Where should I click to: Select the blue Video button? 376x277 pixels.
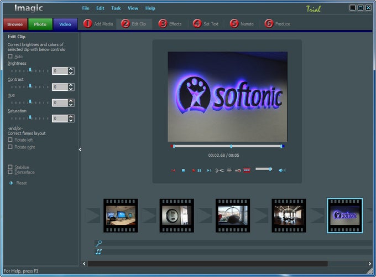pyautogui.click(x=65, y=24)
